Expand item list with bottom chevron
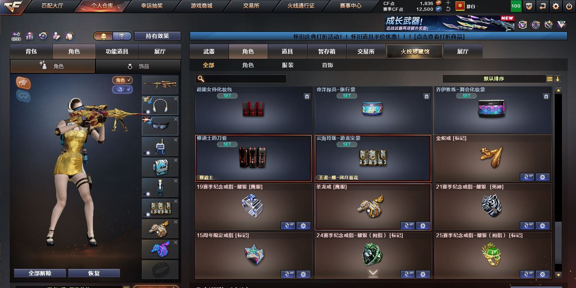576x288 pixels. (x=373, y=273)
